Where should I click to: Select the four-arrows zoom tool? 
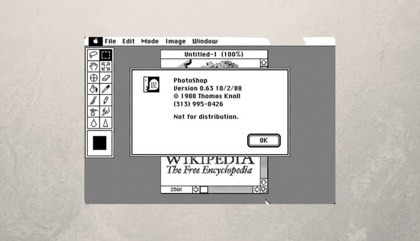pyautogui.click(x=106, y=67)
